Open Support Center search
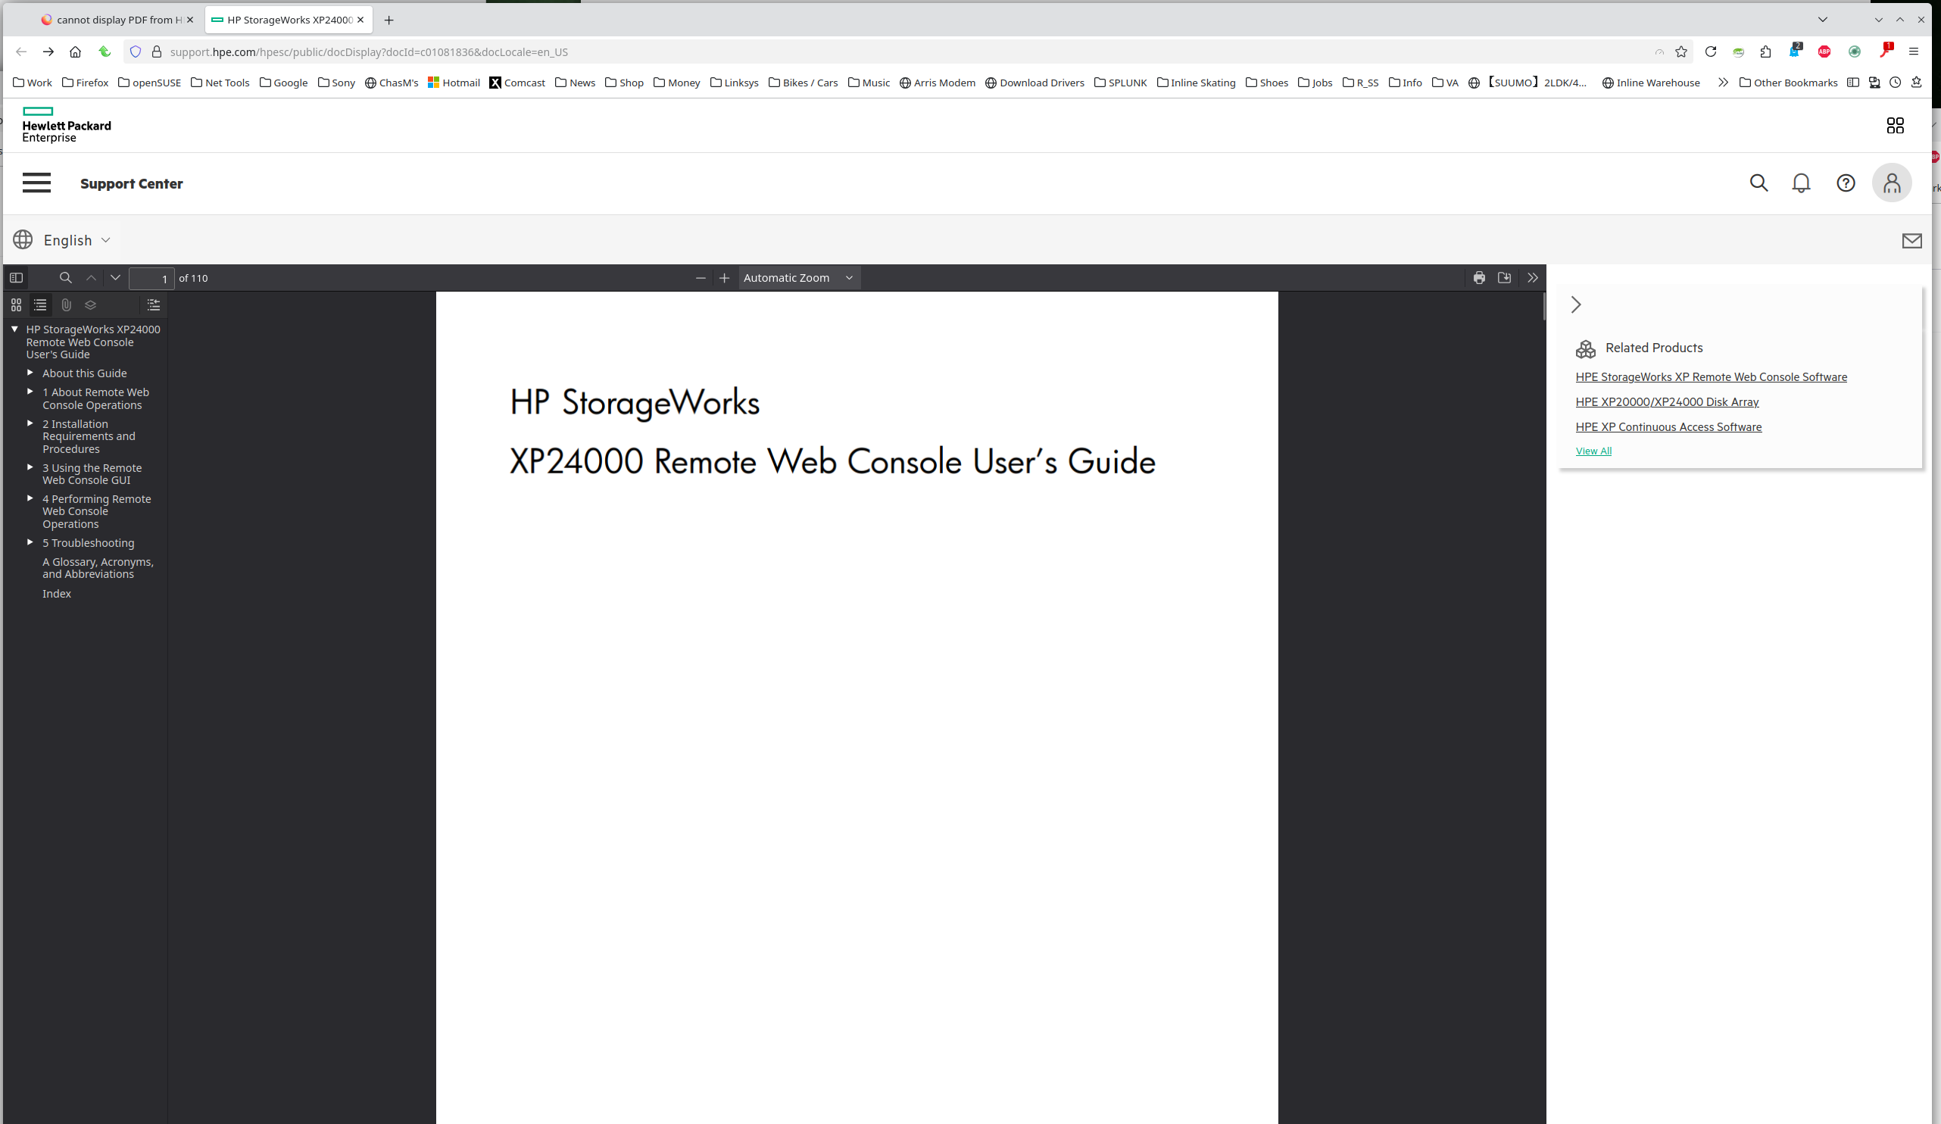The image size is (1941, 1124). coord(1758,183)
